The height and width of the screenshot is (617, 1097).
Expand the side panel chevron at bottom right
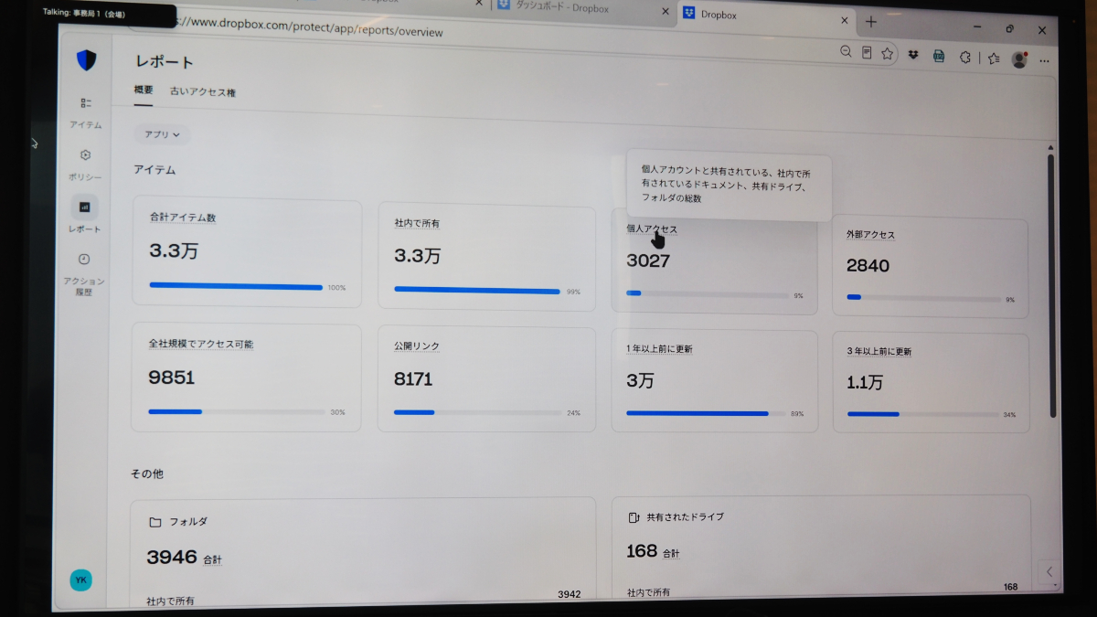click(x=1049, y=571)
